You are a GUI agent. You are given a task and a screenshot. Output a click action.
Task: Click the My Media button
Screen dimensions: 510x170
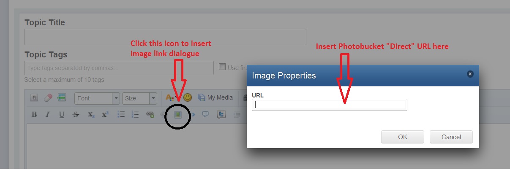215,98
